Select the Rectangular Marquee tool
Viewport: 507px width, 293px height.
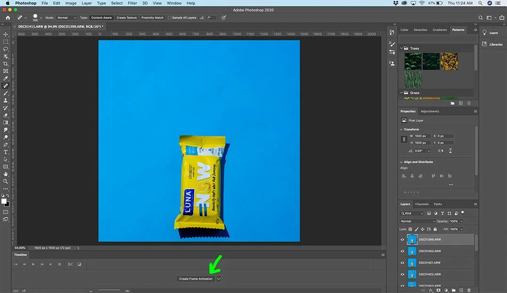click(6, 42)
